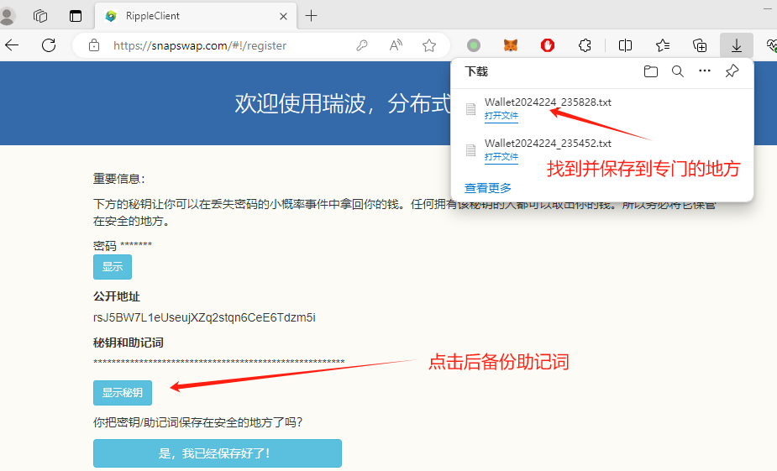Add this page to favorites star
Image resolution: width=777 pixels, height=471 pixels.
pos(429,45)
